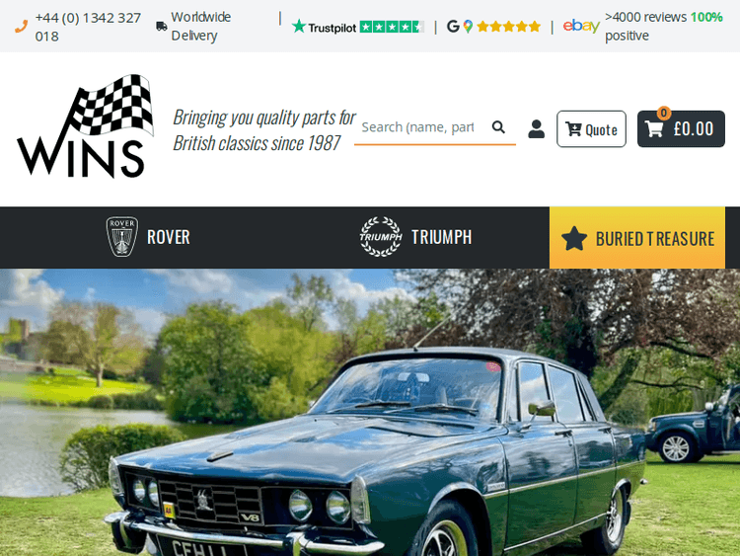Open the ROVER menu item
Viewport: 740px width, 556px height.
tap(148, 237)
